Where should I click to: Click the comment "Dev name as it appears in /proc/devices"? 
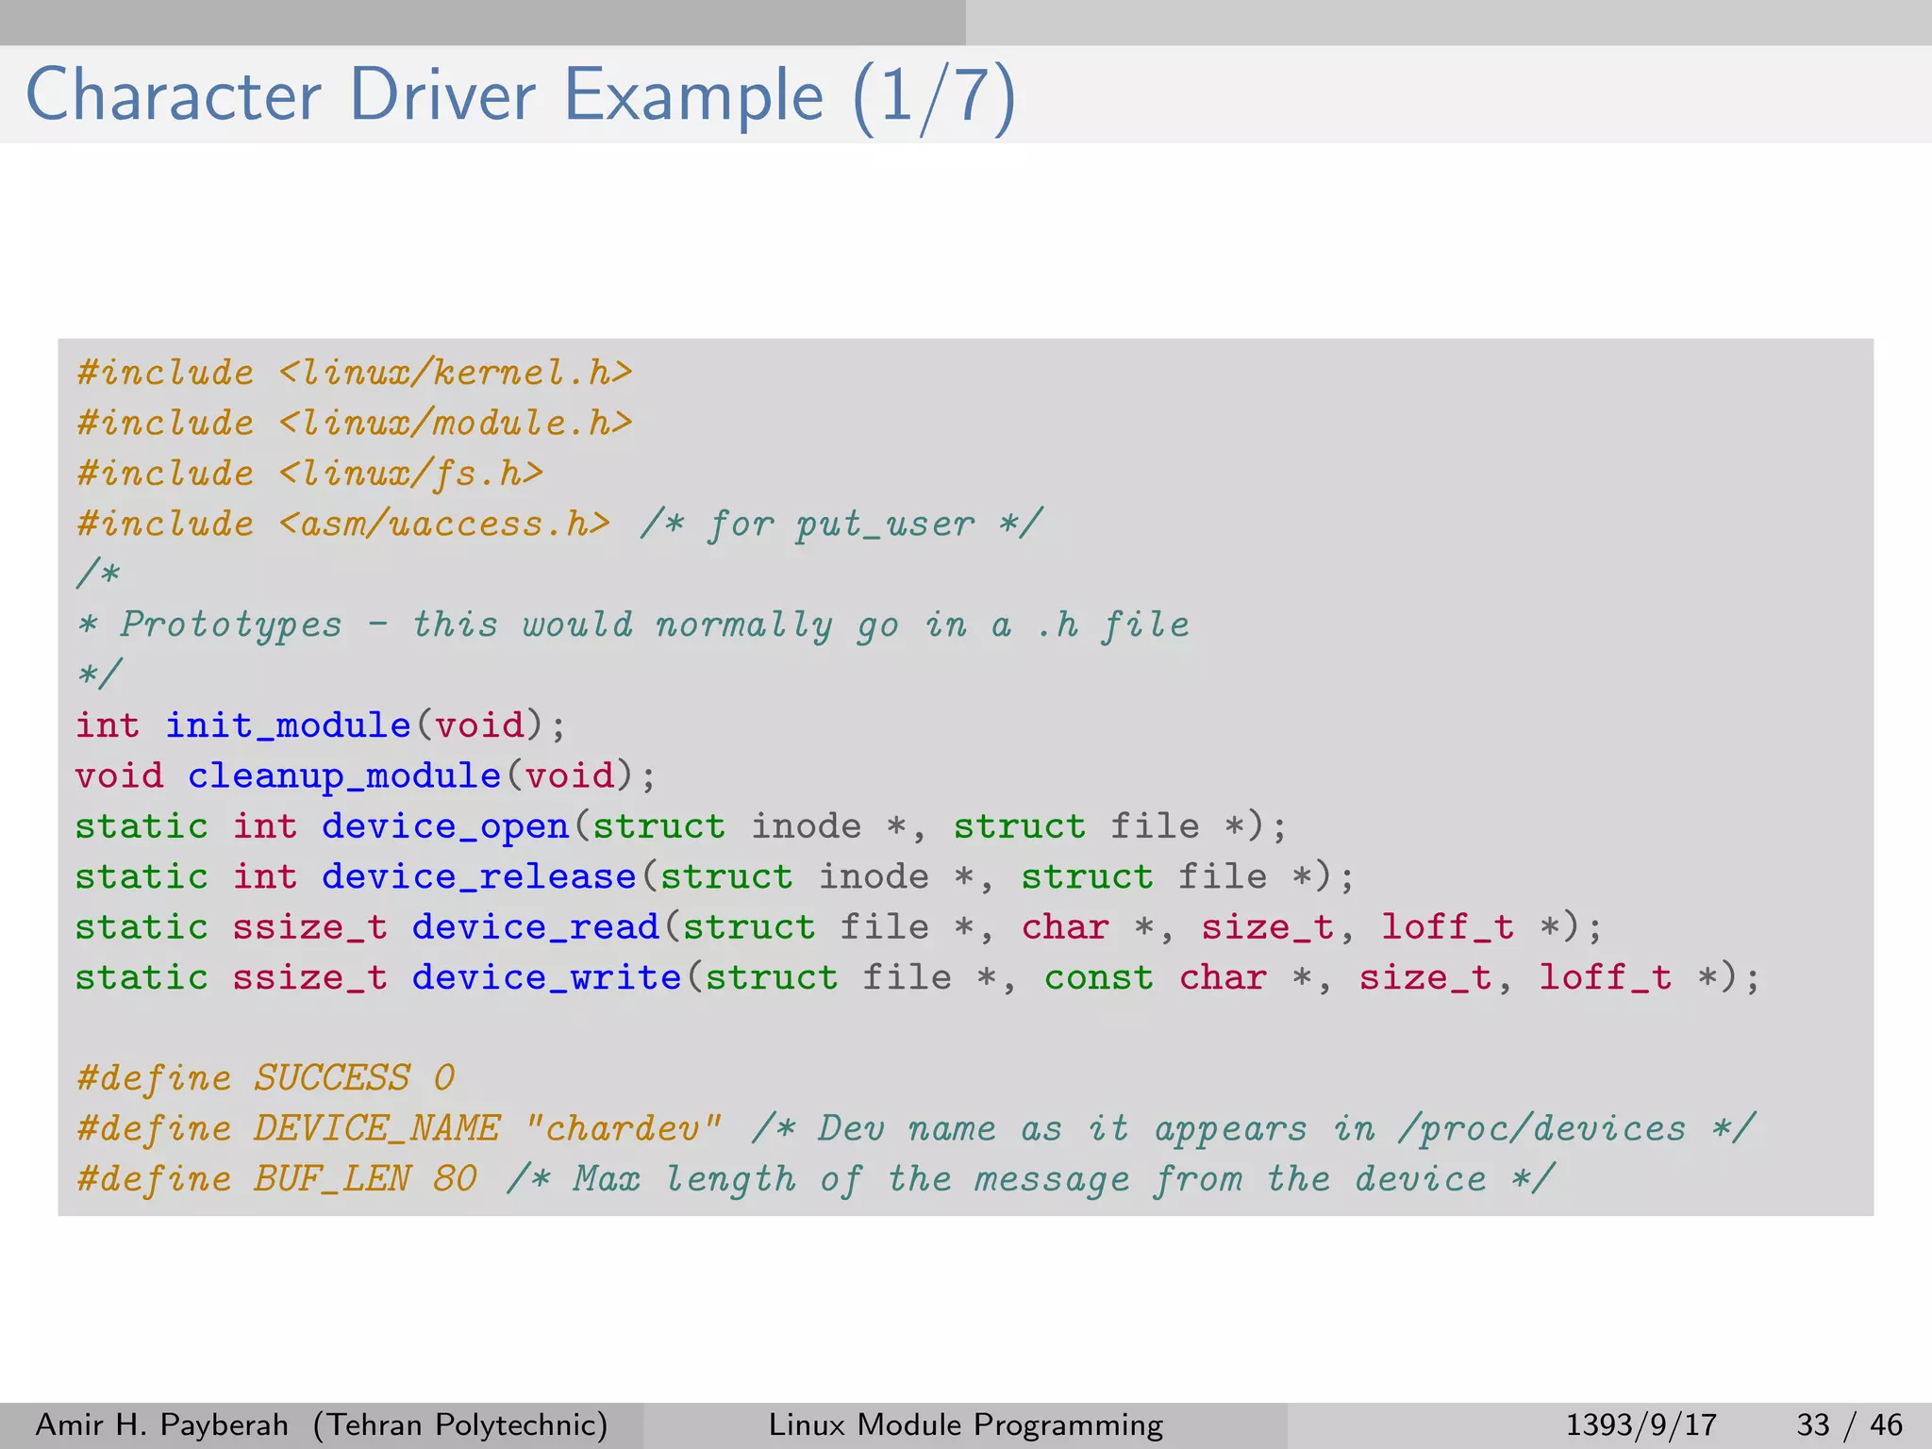click(x=1253, y=1129)
